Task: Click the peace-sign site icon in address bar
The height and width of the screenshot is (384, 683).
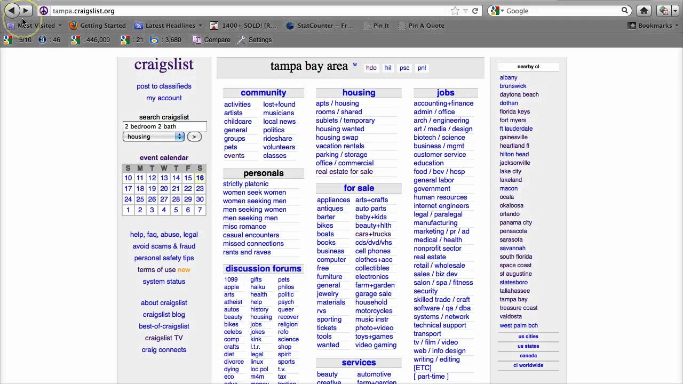Action: [44, 11]
